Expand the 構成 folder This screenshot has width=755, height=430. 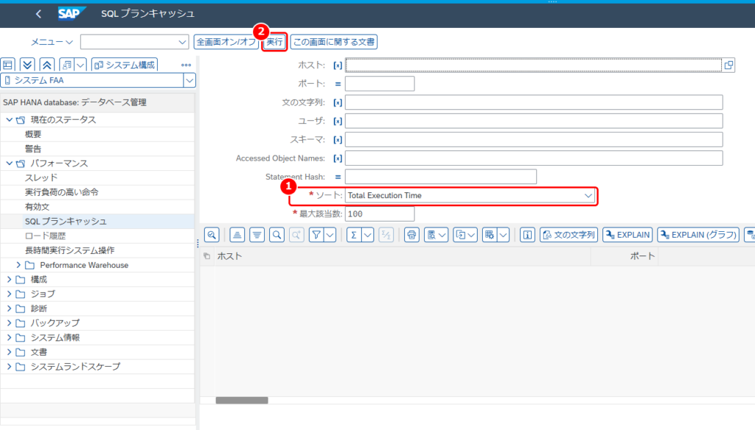(x=9, y=279)
